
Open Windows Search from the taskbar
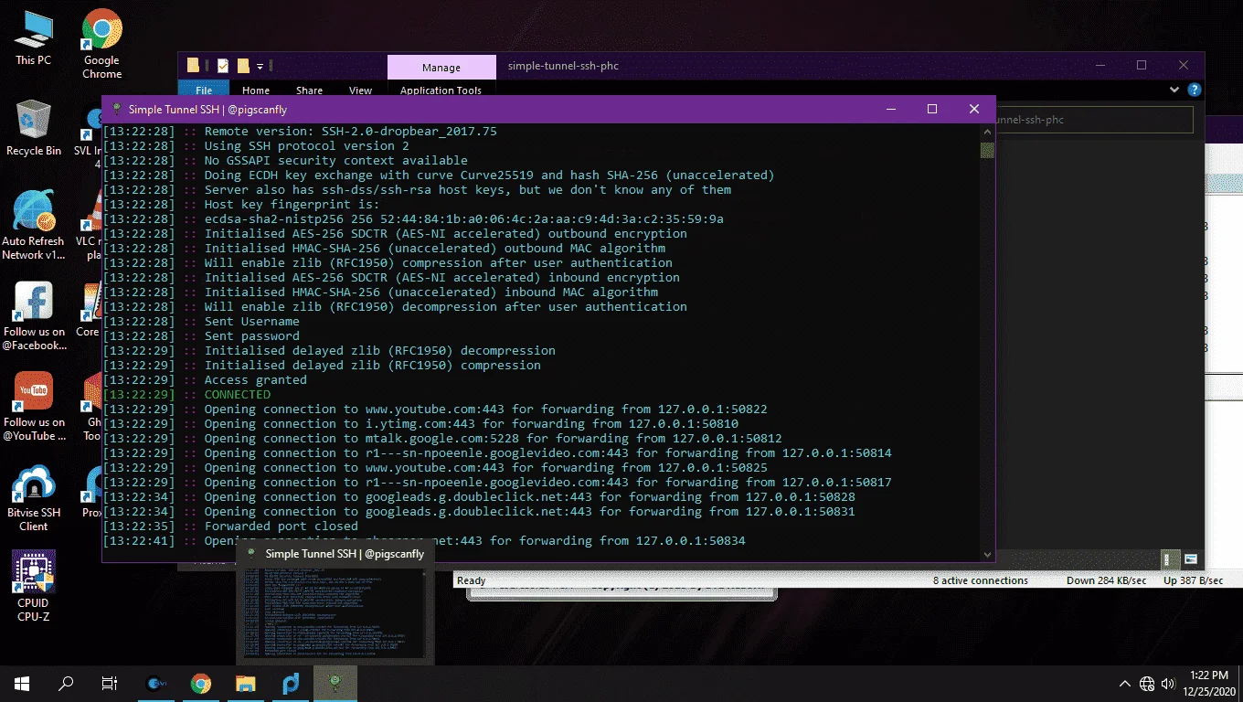(66, 683)
